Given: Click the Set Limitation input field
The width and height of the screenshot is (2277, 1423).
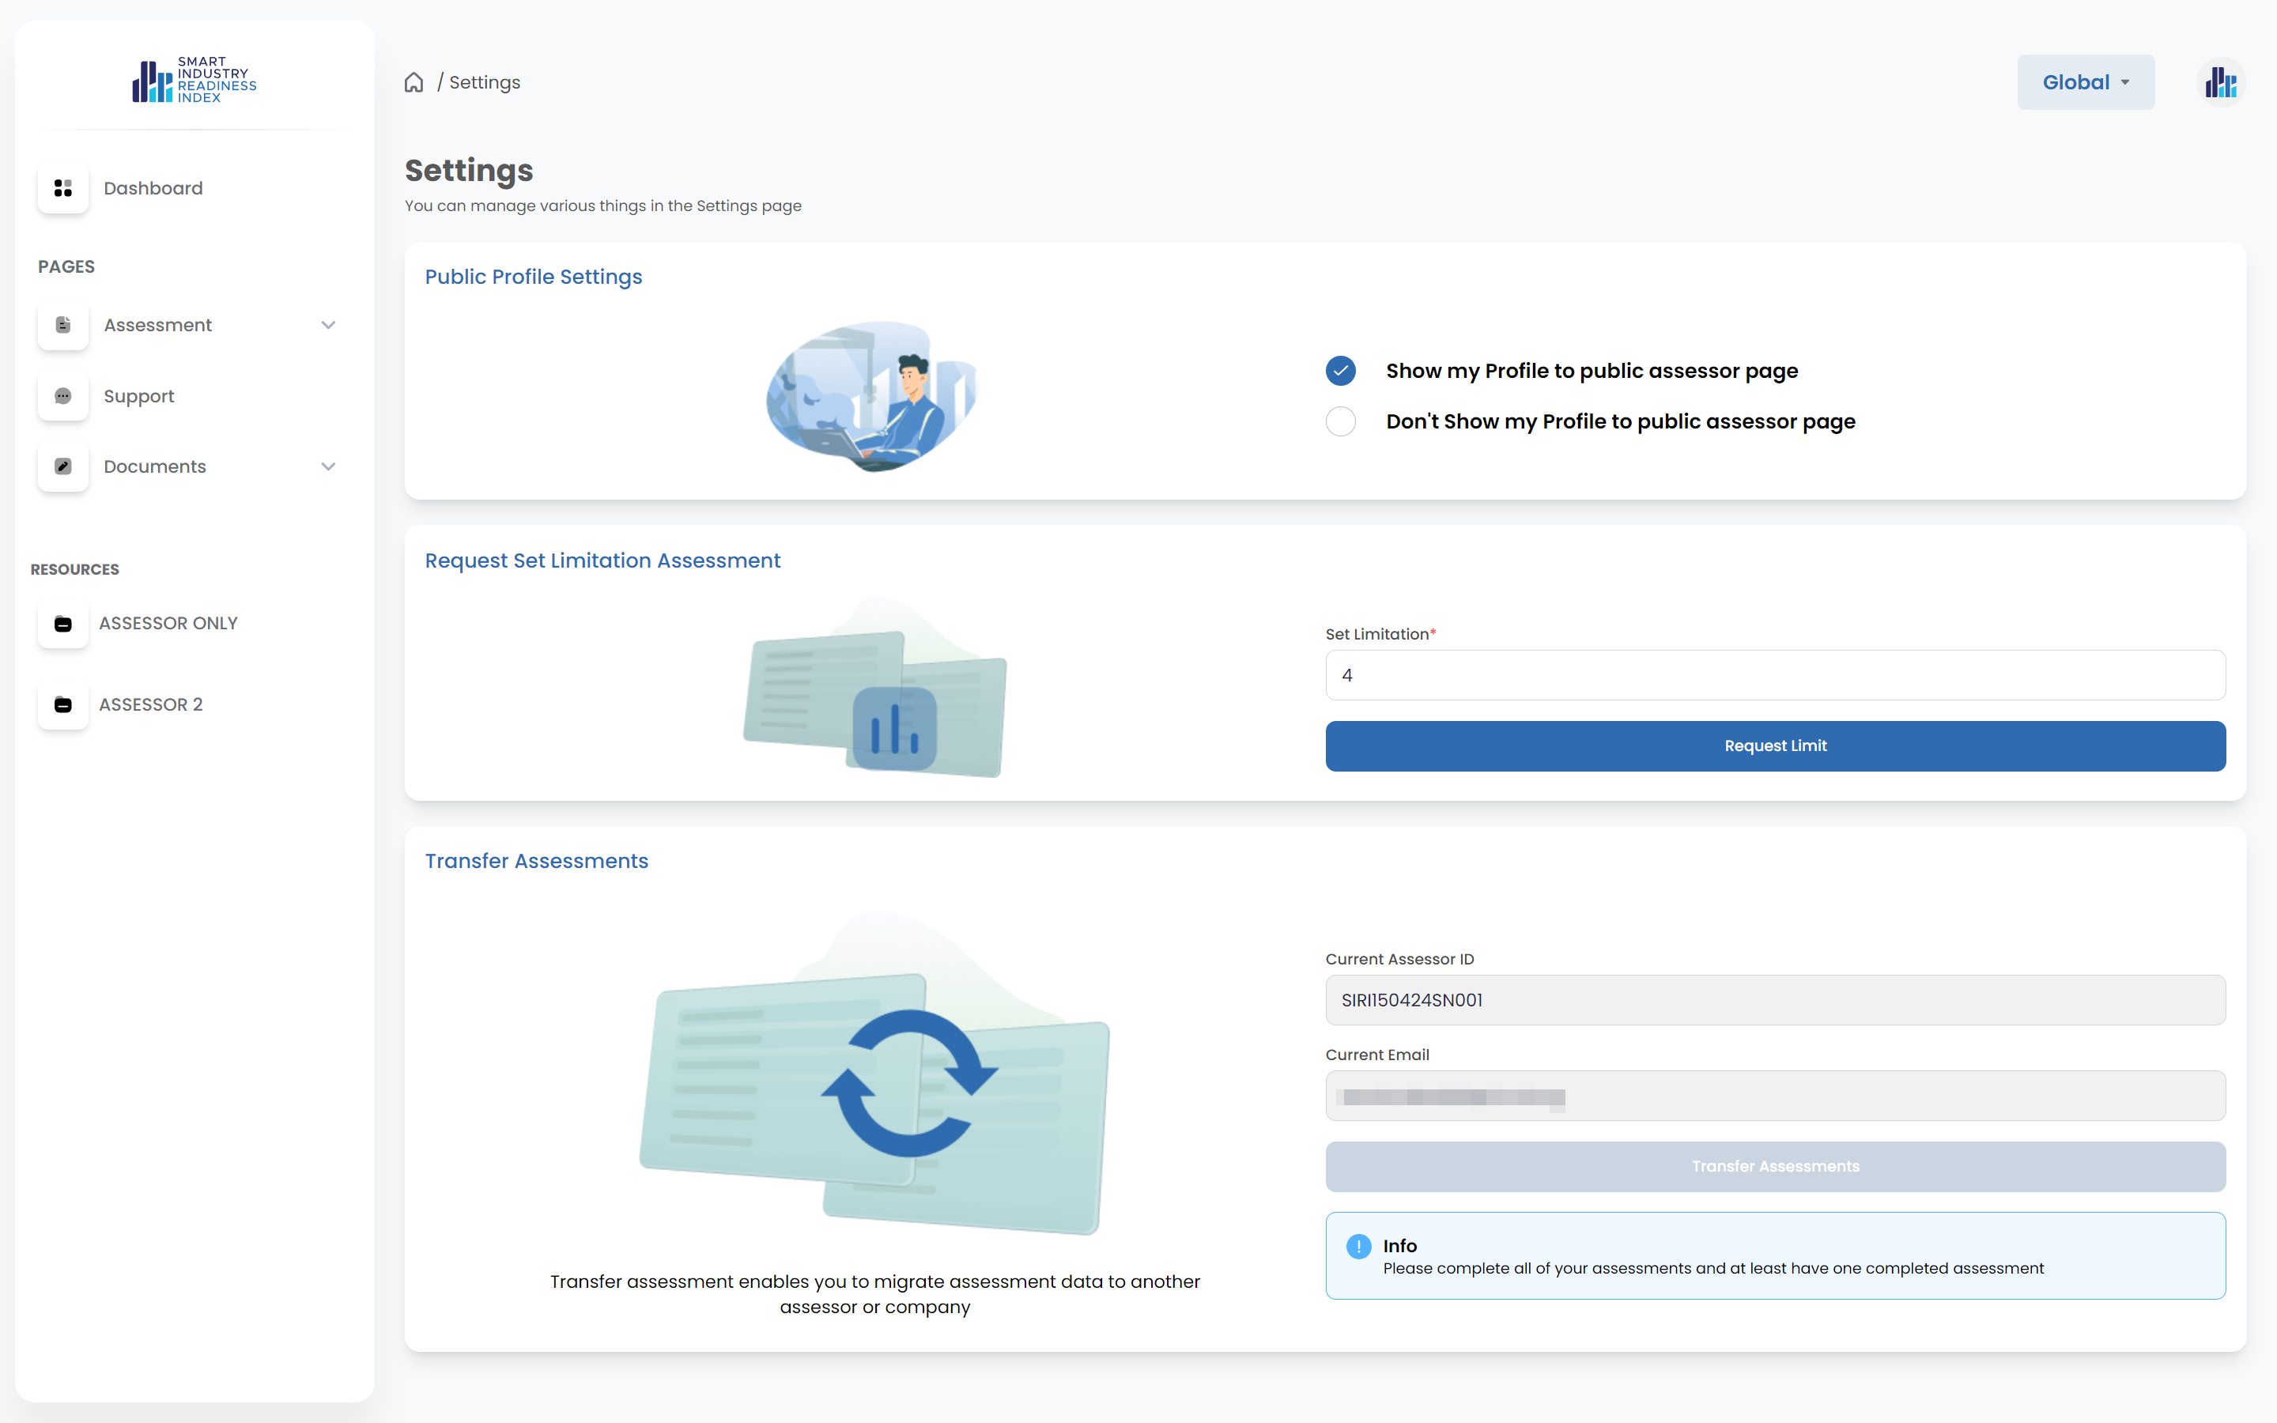Looking at the screenshot, I should pyautogui.click(x=1774, y=675).
